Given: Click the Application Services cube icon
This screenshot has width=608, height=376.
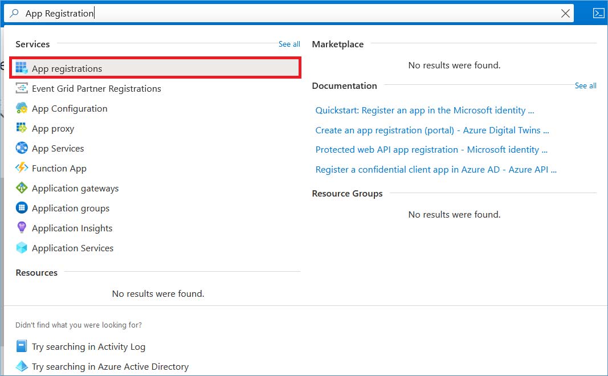Looking at the screenshot, I should pyautogui.click(x=22, y=247).
